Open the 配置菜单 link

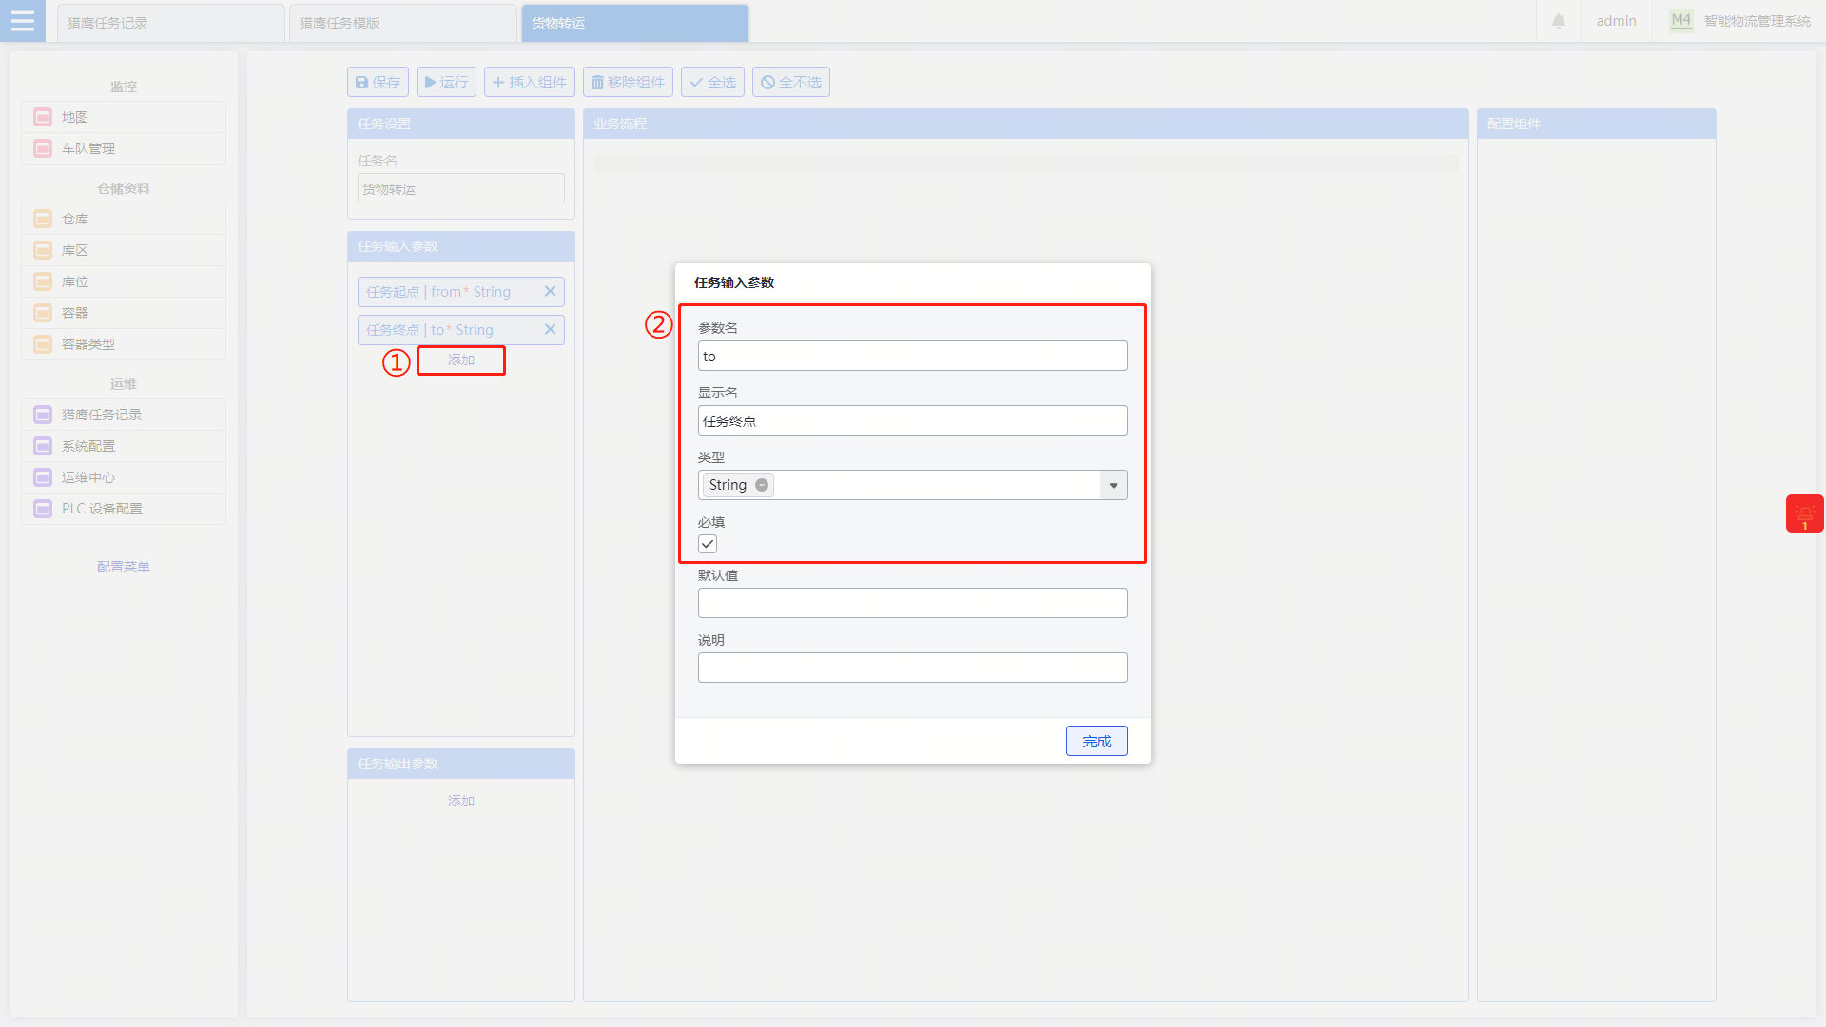point(124,567)
